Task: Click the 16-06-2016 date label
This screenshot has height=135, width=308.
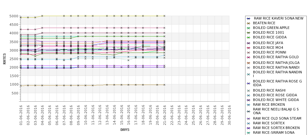Action: click(129, 115)
